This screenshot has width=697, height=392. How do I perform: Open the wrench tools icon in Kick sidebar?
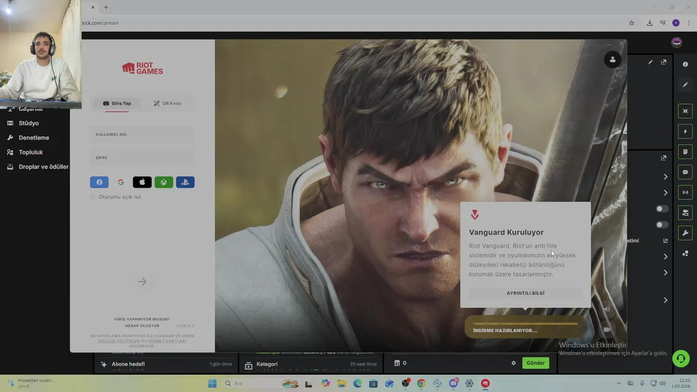(685, 233)
